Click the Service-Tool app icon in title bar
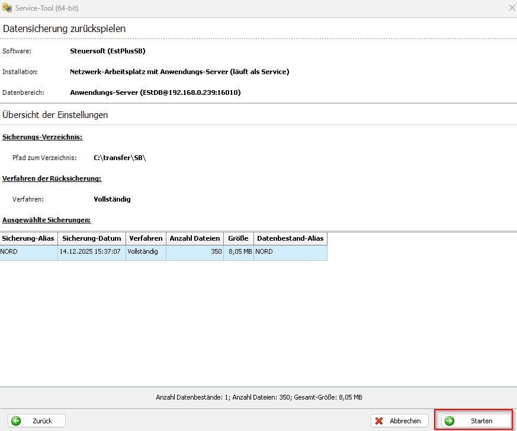The width and height of the screenshot is (517, 431). [x=7, y=8]
